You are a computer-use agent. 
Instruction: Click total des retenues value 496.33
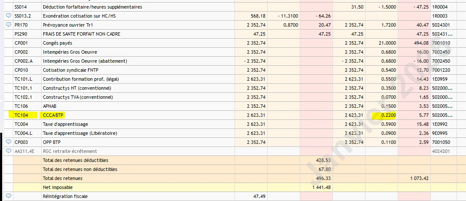point(324,178)
